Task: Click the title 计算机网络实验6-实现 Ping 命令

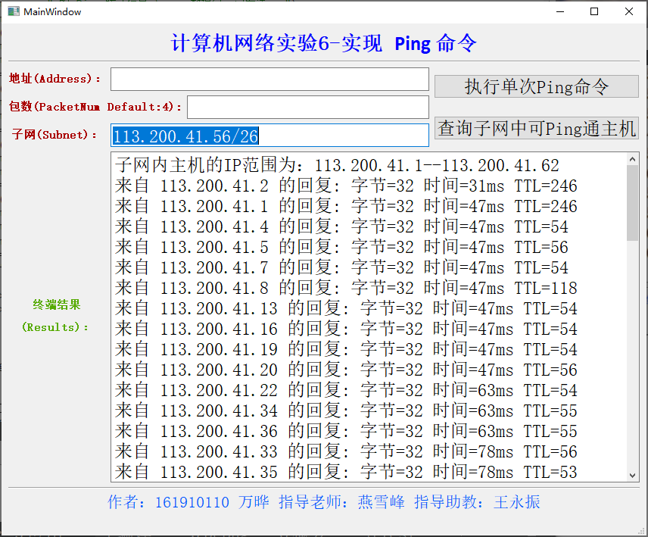Action: (x=323, y=43)
